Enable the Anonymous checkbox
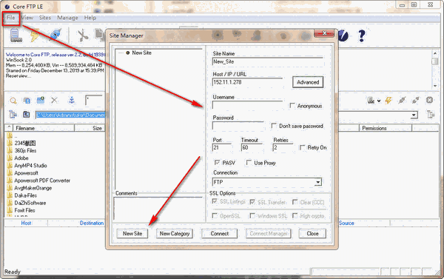 pos(292,106)
